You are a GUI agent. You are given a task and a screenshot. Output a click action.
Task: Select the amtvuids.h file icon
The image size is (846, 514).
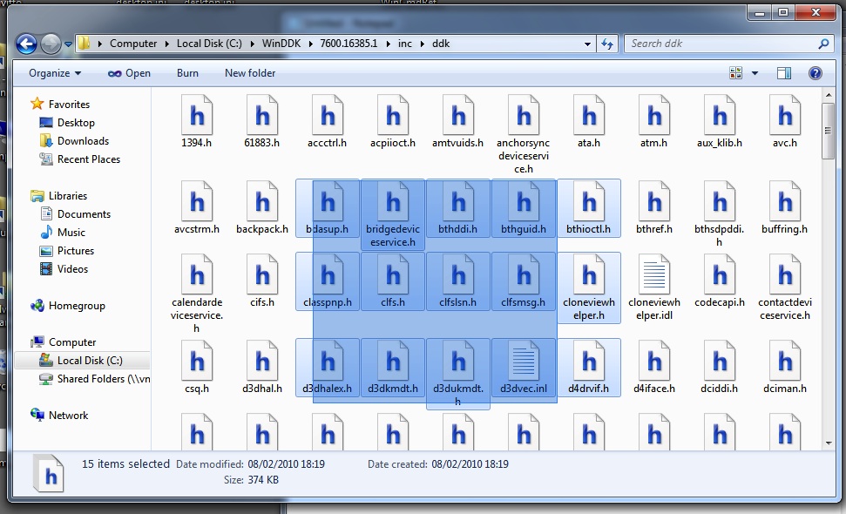458,115
